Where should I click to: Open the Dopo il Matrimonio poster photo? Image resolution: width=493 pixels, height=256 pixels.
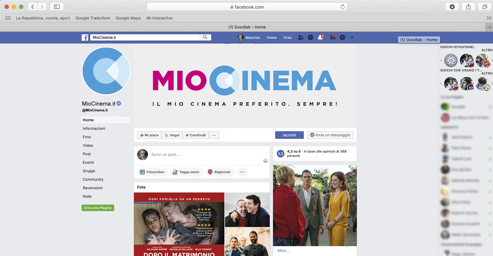coord(179,224)
